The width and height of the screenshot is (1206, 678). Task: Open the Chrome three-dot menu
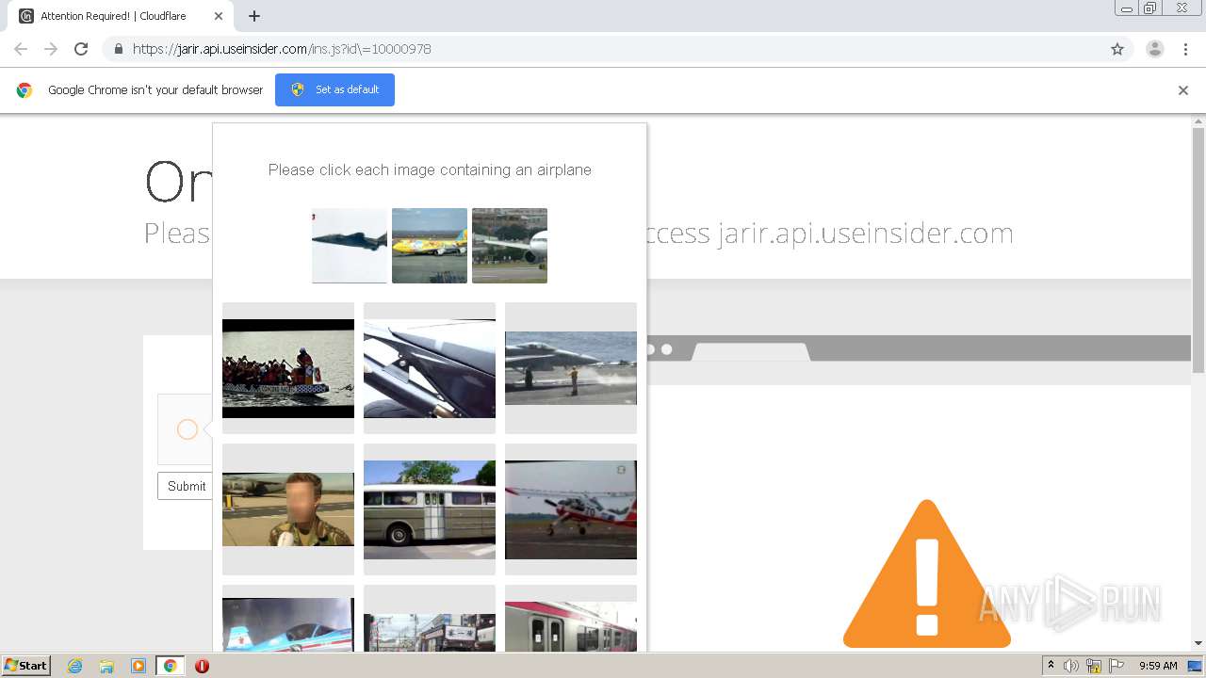coord(1185,49)
